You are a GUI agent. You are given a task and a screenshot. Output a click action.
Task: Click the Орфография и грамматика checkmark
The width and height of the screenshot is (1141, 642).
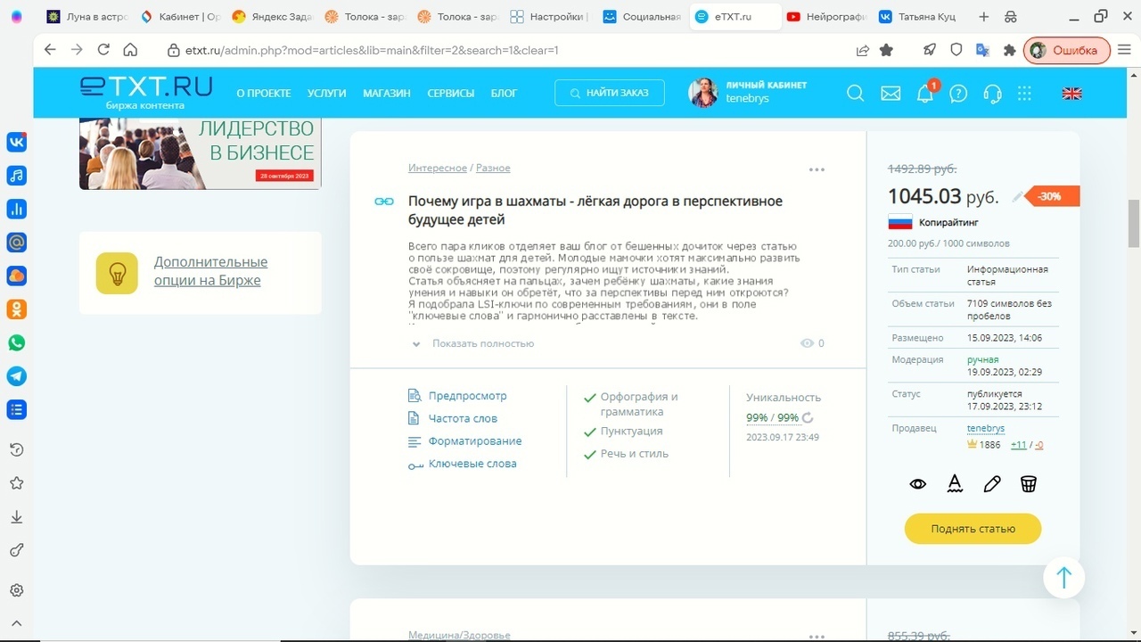589,399
